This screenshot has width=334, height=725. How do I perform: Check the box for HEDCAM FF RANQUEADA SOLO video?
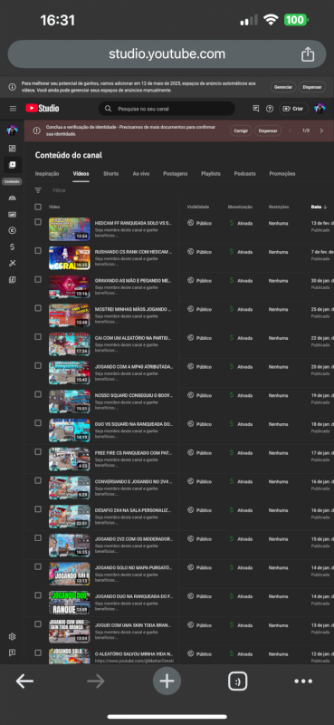[38, 222]
